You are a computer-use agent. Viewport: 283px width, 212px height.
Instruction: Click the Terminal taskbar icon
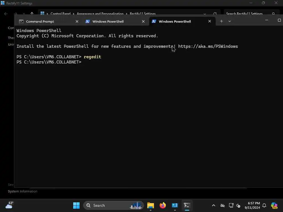(x=187, y=205)
